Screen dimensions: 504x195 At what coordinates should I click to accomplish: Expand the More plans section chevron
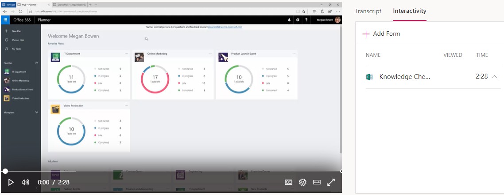click(36, 112)
